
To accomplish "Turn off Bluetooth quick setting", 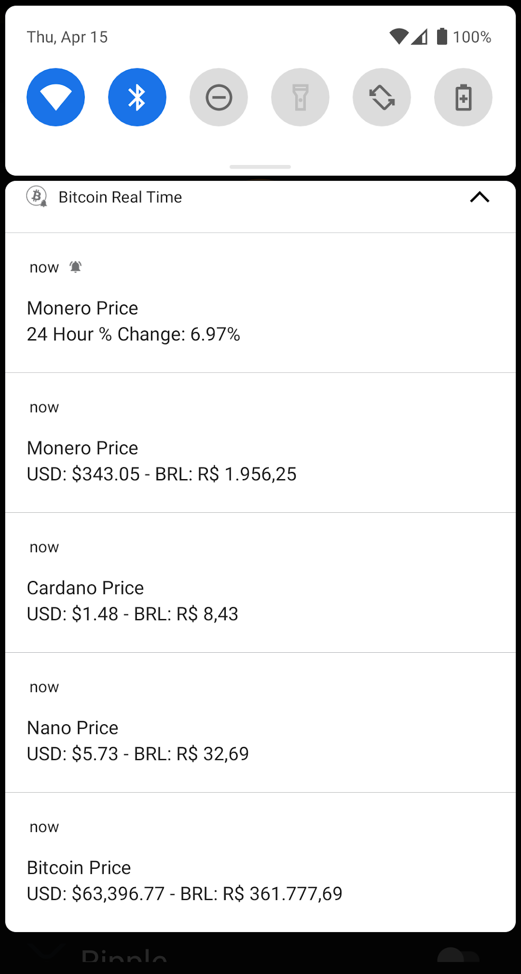I will [137, 97].
